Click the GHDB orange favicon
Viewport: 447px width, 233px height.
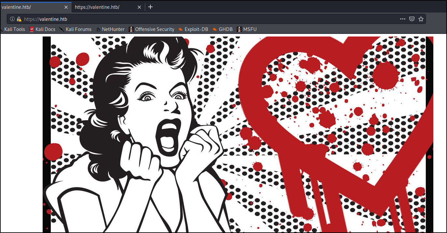point(215,29)
